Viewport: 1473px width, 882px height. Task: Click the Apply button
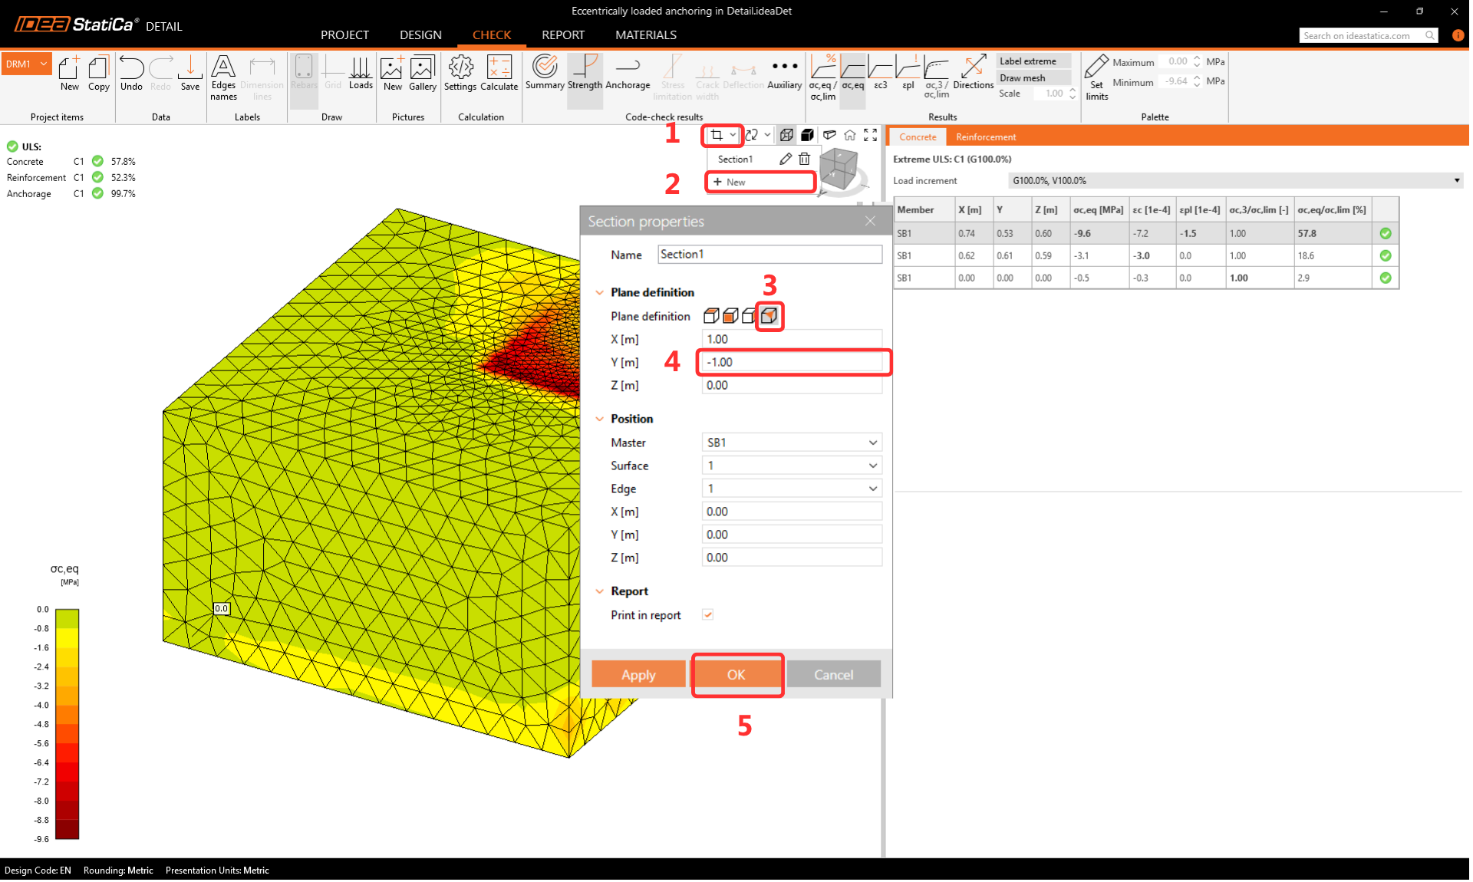[x=638, y=675]
